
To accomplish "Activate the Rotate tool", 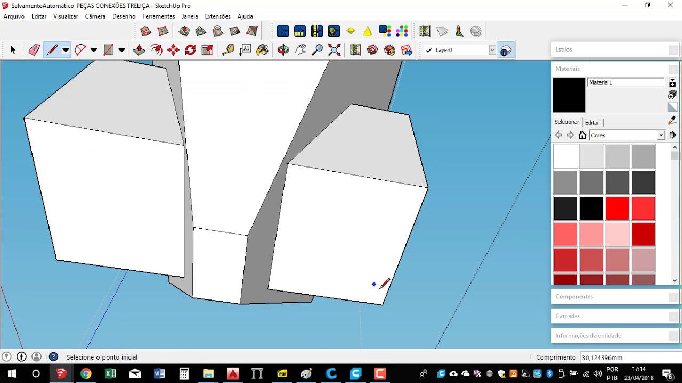I will [x=190, y=50].
